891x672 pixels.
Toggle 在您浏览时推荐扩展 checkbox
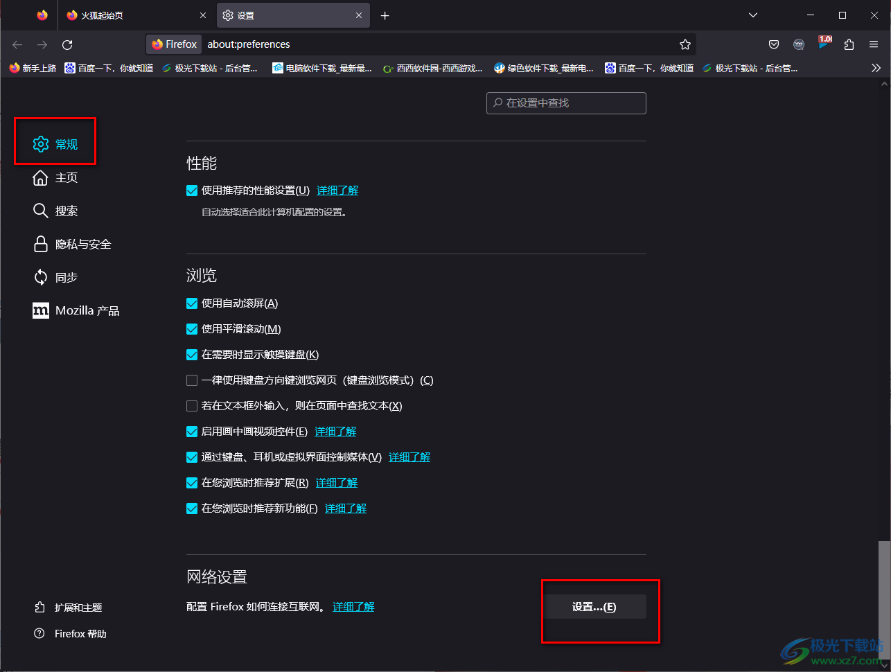[x=192, y=483]
